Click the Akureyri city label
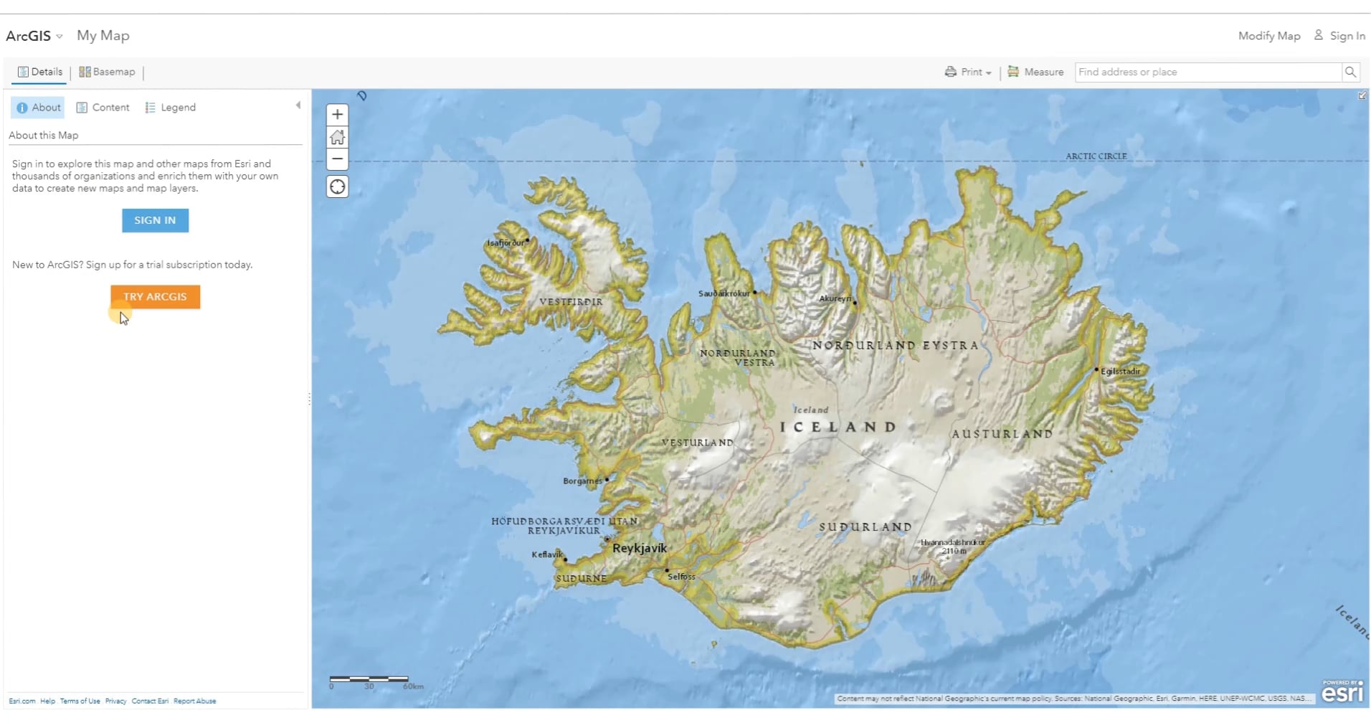The height and width of the screenshot is (723, 1371). [x=835, y=298]
